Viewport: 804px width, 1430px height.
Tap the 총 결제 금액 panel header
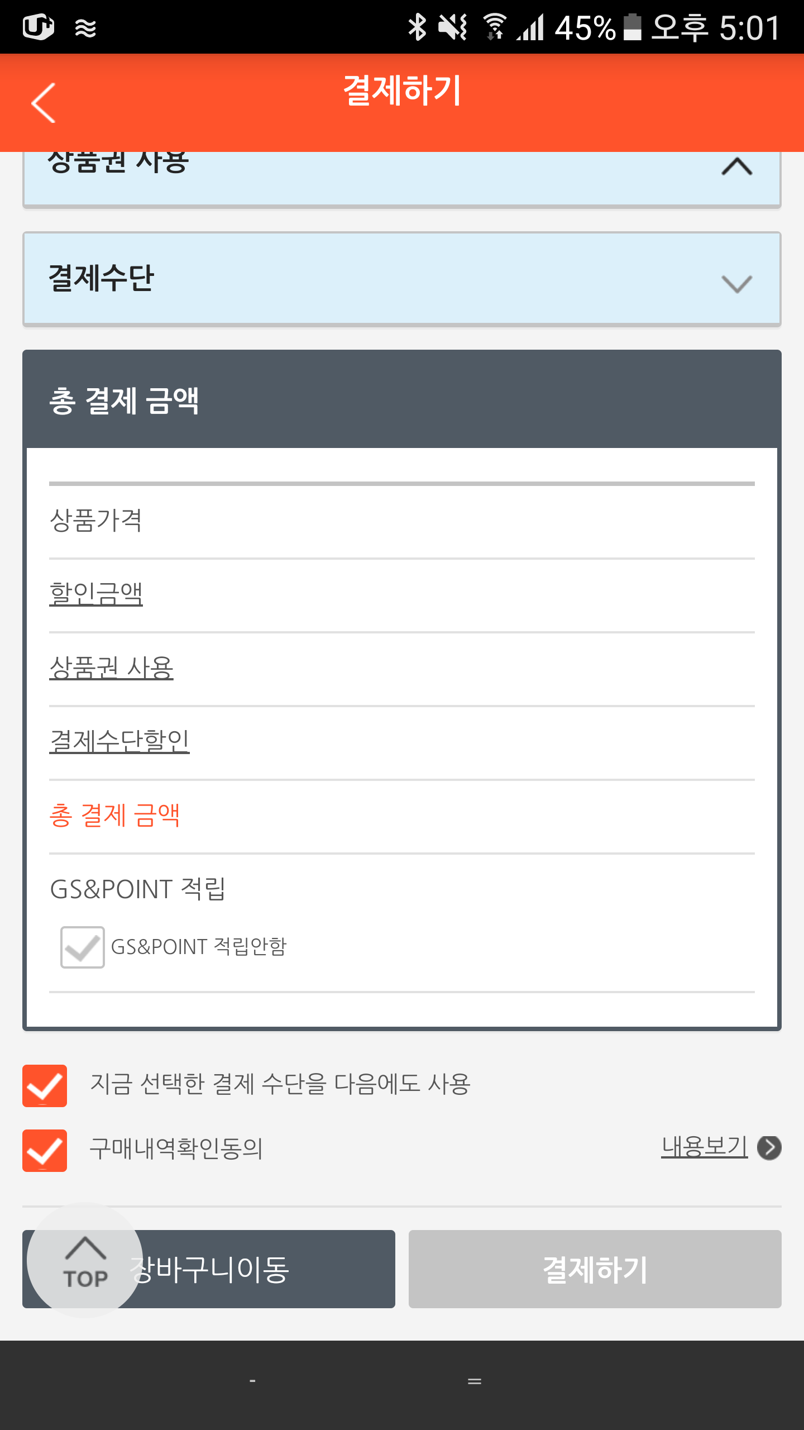pos(402,400)
